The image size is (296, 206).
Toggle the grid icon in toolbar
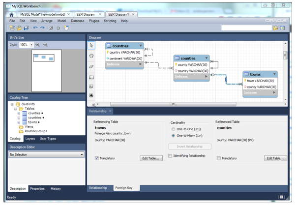pos(51,28)
